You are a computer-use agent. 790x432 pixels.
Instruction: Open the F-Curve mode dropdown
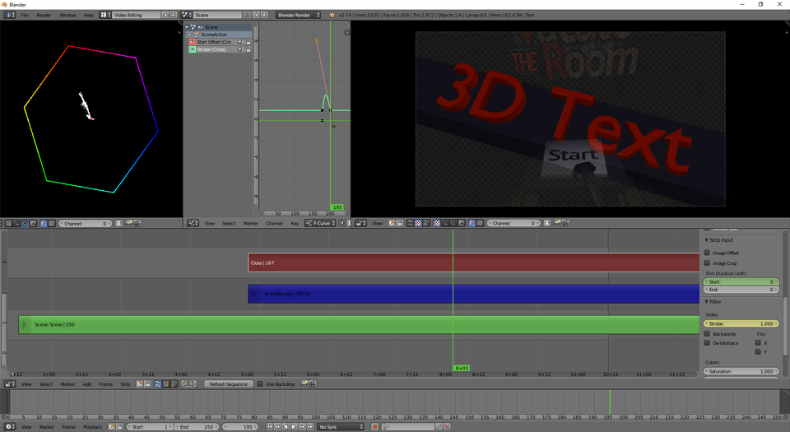click(x=320, y=223)
